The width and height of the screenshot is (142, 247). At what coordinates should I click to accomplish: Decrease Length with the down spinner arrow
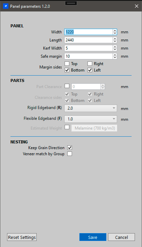[115, 42]
